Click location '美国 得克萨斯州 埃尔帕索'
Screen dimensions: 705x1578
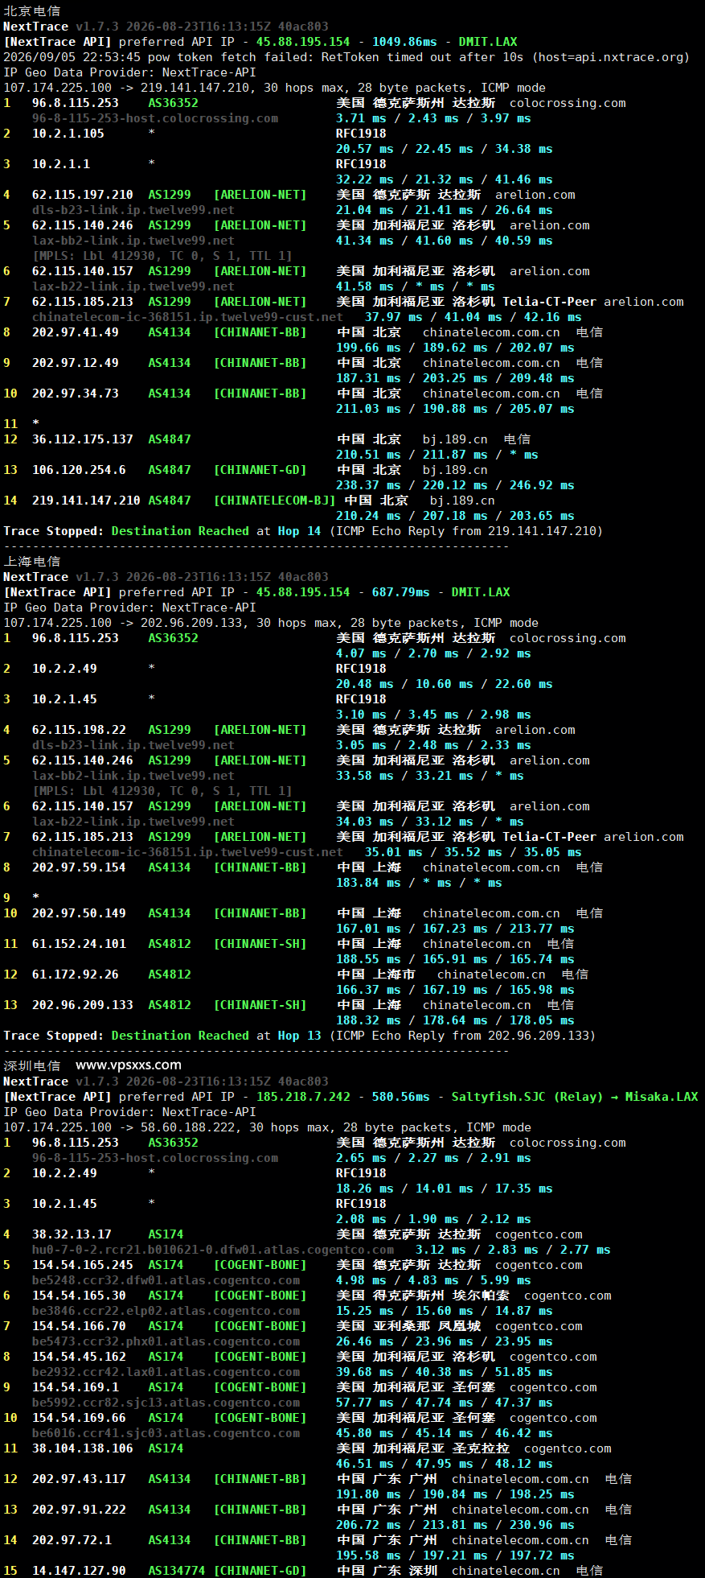(423, 1296)
